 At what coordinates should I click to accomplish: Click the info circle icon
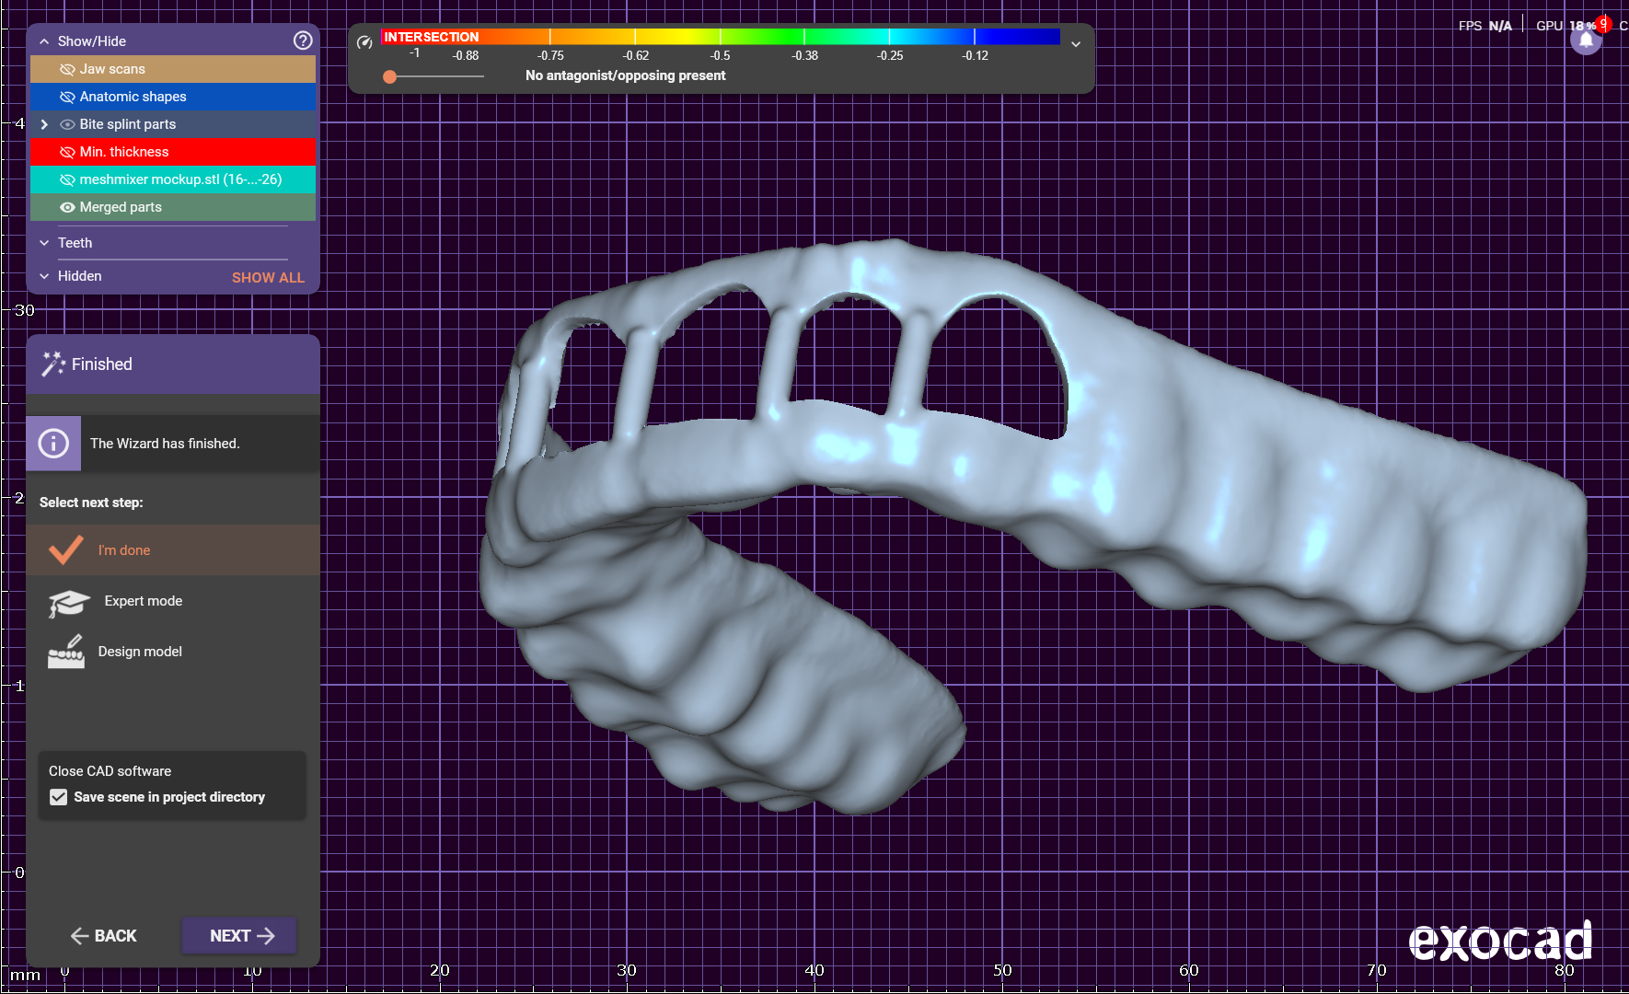(53, 444)
